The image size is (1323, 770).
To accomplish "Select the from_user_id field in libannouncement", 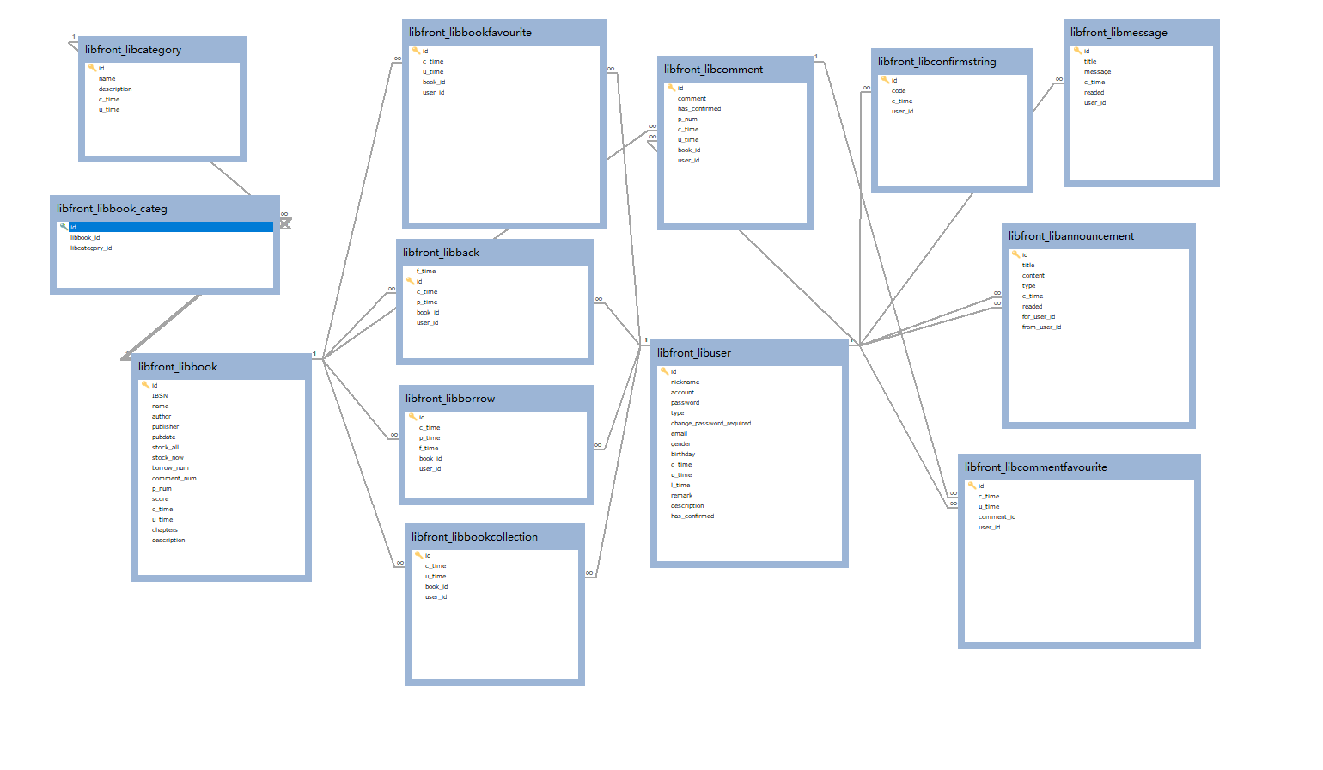I will point(1041,327).
